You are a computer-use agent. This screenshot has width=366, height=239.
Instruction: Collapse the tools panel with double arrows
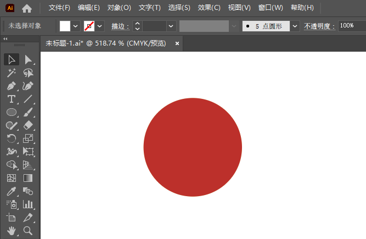[6, 38]
